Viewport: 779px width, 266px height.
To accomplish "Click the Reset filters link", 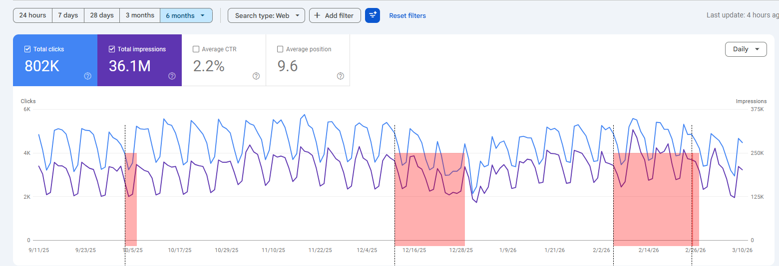I will pyautogui.click(x=407, y=15).
